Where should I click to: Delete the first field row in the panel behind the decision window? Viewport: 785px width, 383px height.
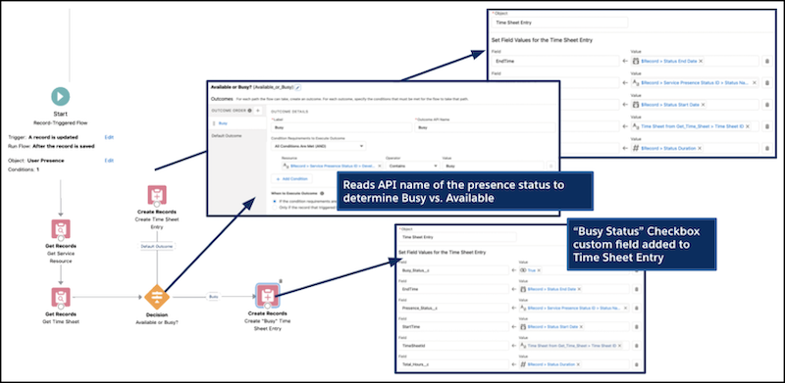766,61
